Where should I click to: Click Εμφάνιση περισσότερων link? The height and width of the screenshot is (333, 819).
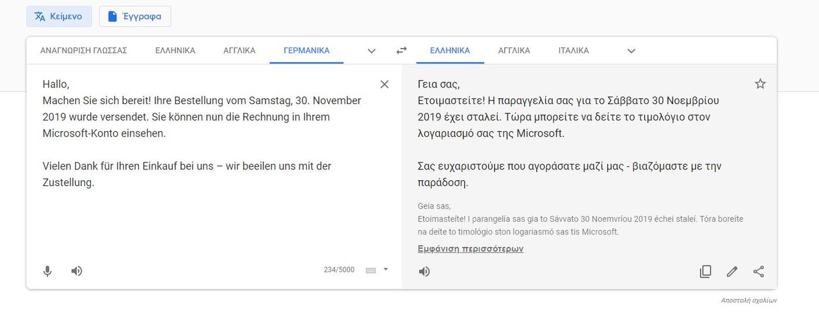point(470,249)
